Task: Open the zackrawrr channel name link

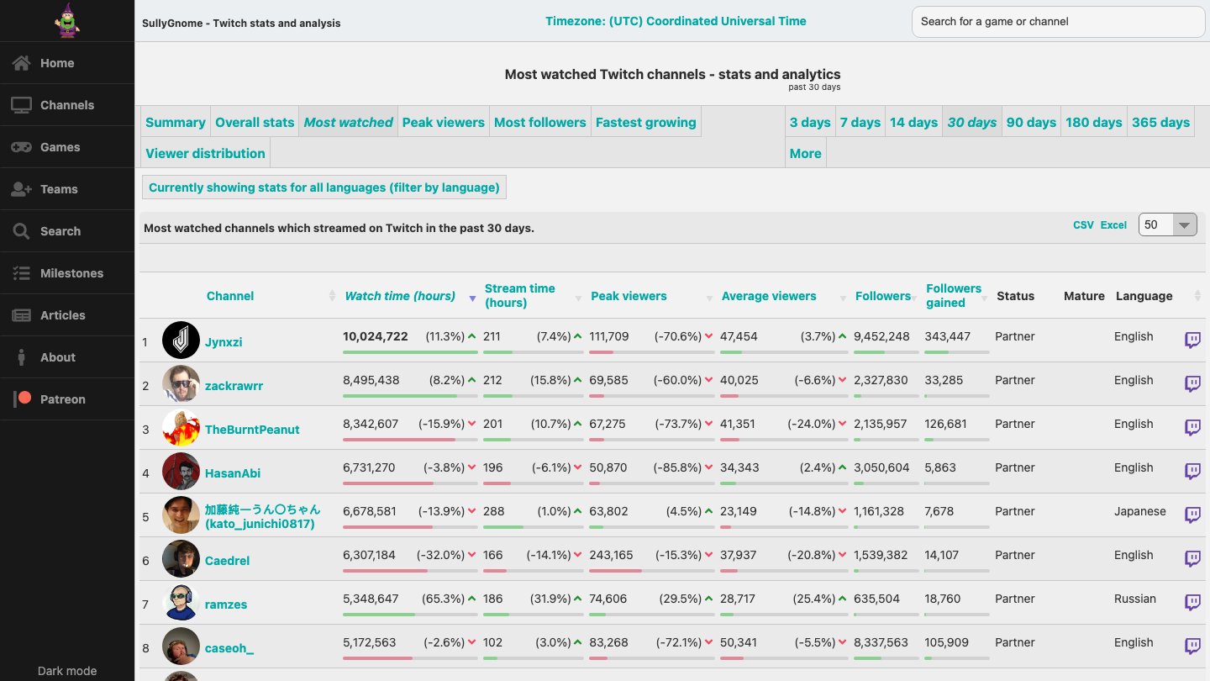Action: tap(234, 386)
